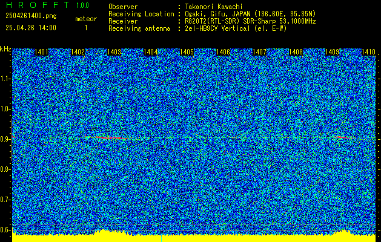Click the HROFFT program title text
This screenshot has width=381, height=242.
point(38,5)
